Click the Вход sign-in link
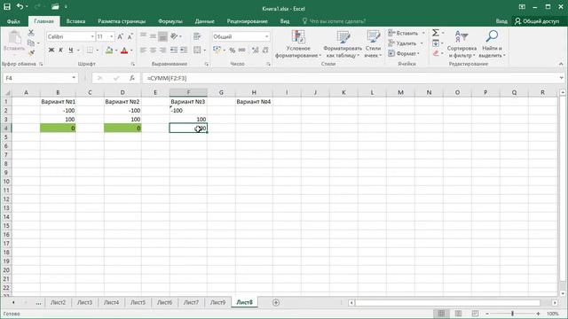The image size is (568, 319). (x=501, y=21)
